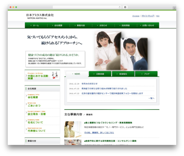Open the 青海省での新たな取り組み news item

click(x=104, y=89)
